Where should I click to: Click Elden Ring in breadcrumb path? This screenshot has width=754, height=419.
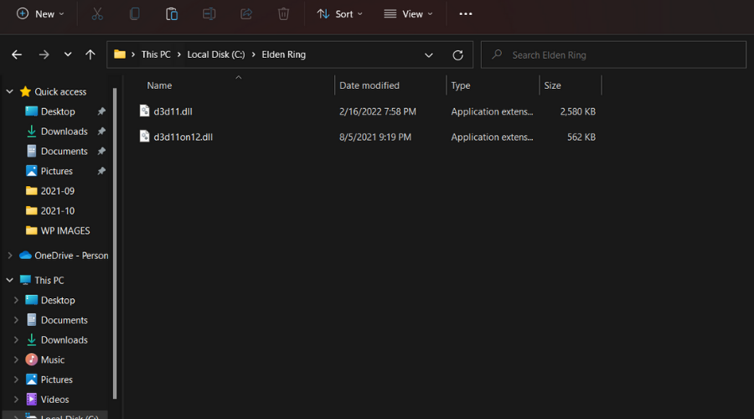(284, 54)
